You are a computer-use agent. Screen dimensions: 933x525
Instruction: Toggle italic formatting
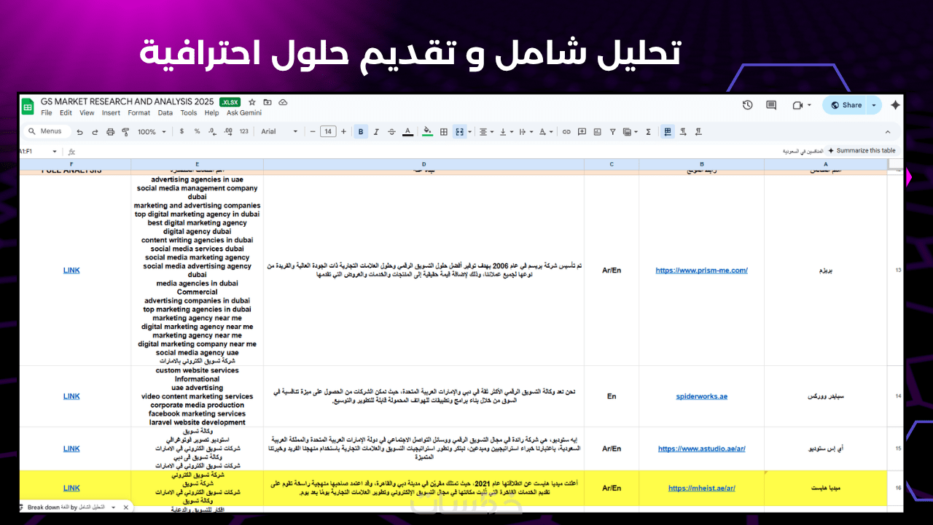[376, 132]
